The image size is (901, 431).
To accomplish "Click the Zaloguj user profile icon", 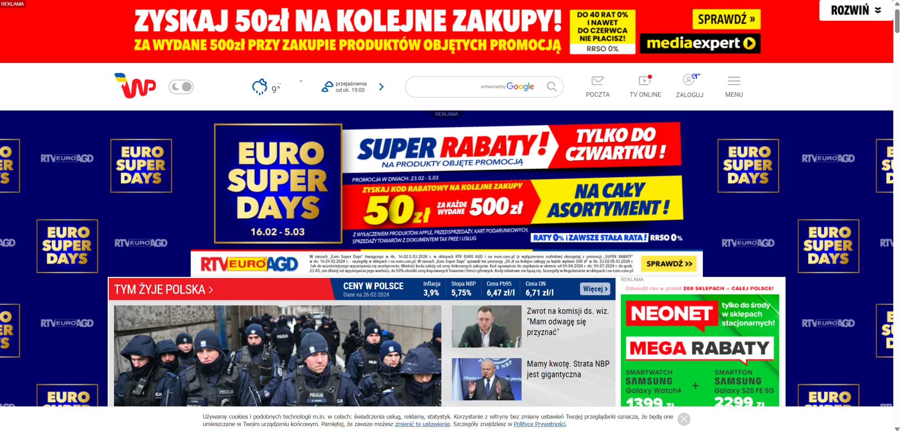I will 689,80.
